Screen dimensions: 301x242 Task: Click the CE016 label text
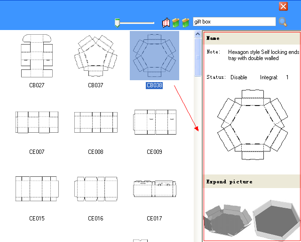click(x=95, y=219)
